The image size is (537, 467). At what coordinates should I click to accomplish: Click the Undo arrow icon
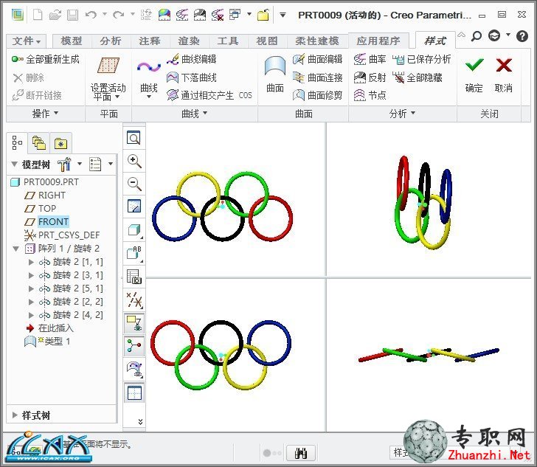[91, 15]
